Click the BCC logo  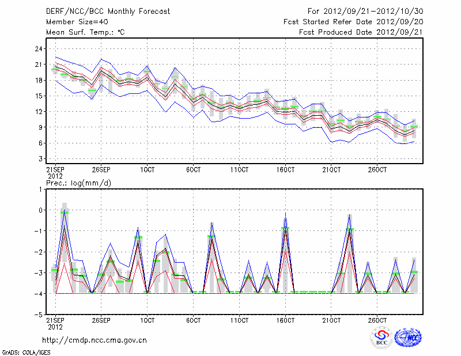pyautogui.click(x=381, y=338)
